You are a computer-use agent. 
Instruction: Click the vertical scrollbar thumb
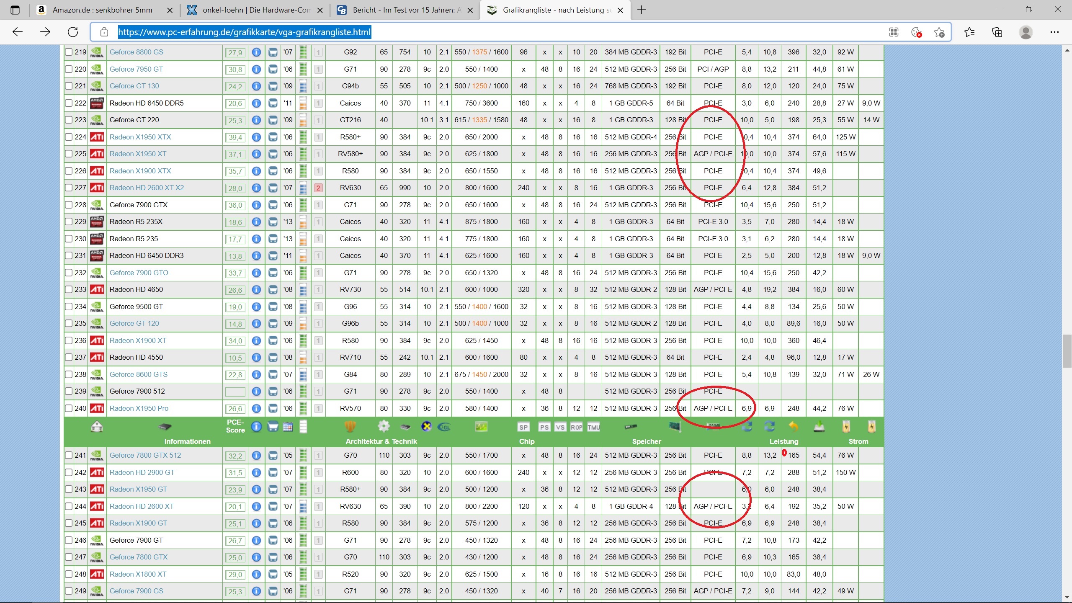1067,351
